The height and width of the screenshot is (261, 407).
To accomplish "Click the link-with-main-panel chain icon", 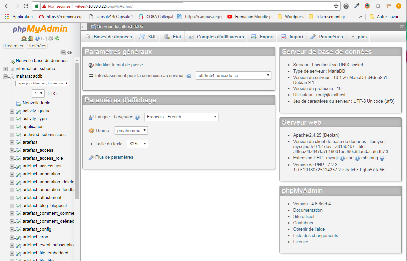I will point(70,52).
